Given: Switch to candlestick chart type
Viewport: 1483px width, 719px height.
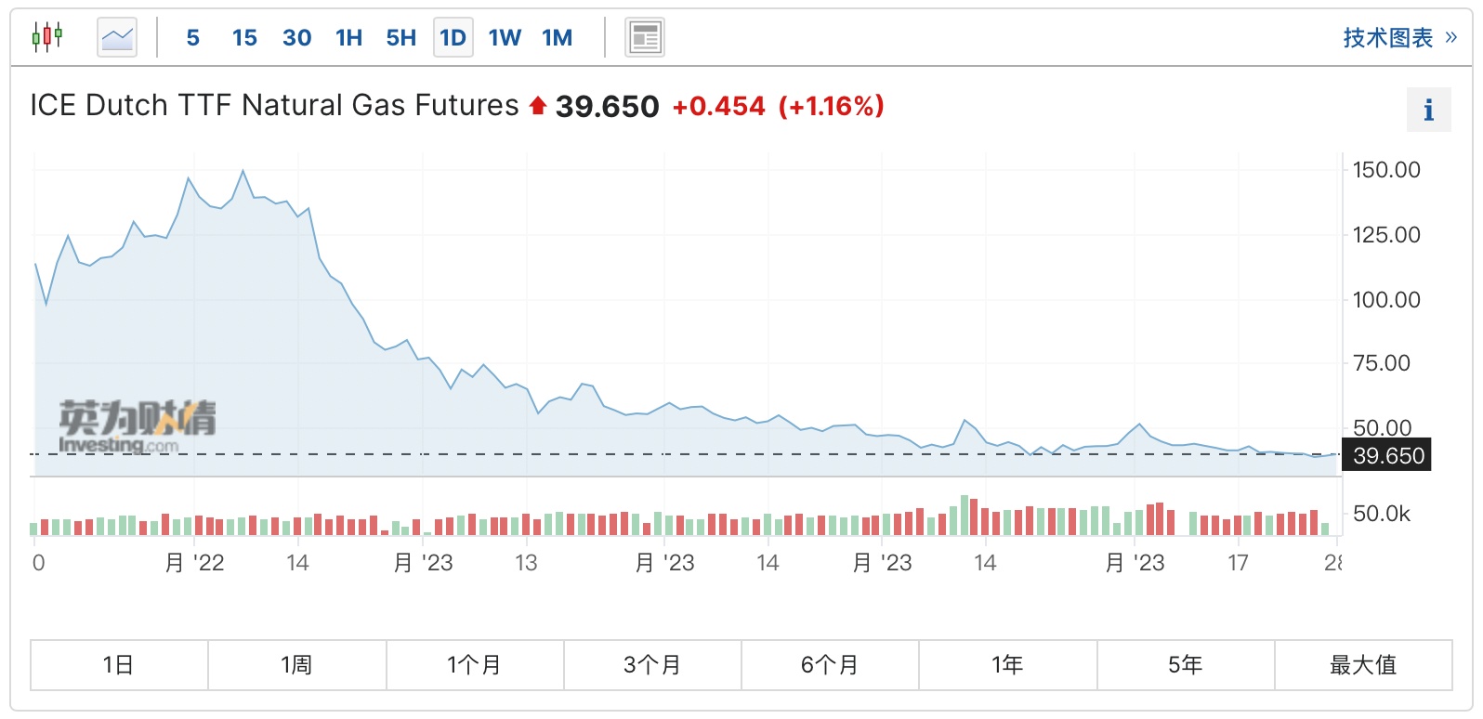Looking at the screenshot, I should tap(46, 37).
